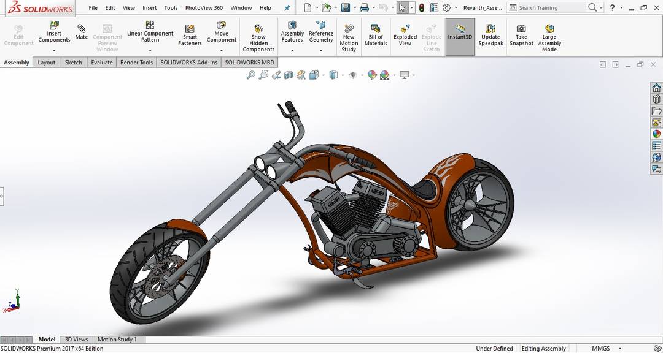Click the New document icon
The image size is (663, 353).
tap(308, 7)
